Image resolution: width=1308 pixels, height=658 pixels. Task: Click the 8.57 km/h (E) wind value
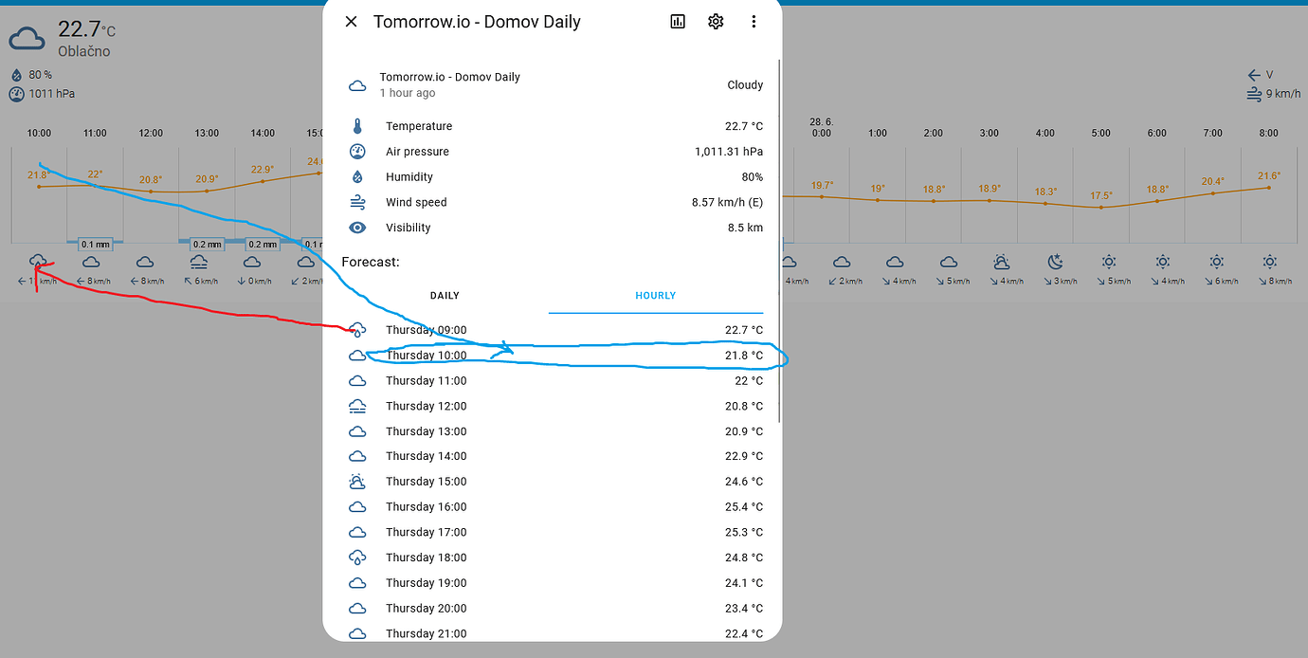(727, 202)
